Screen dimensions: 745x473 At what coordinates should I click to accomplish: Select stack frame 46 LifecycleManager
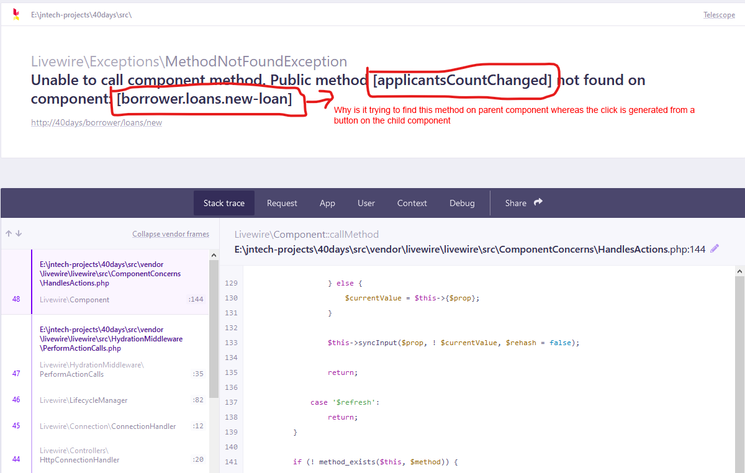pos(104,400)
